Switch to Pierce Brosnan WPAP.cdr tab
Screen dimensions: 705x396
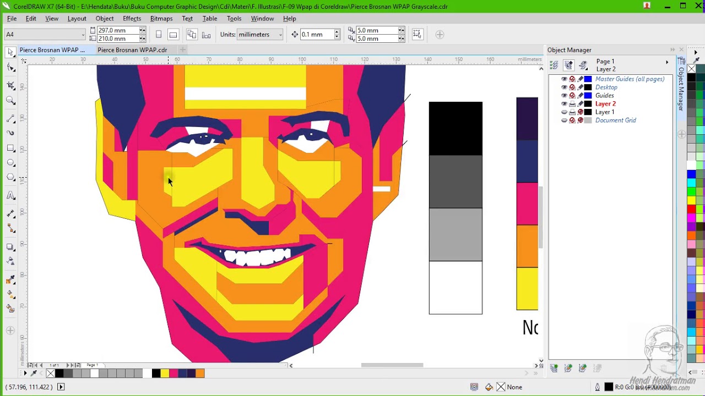tap(132, 50)
